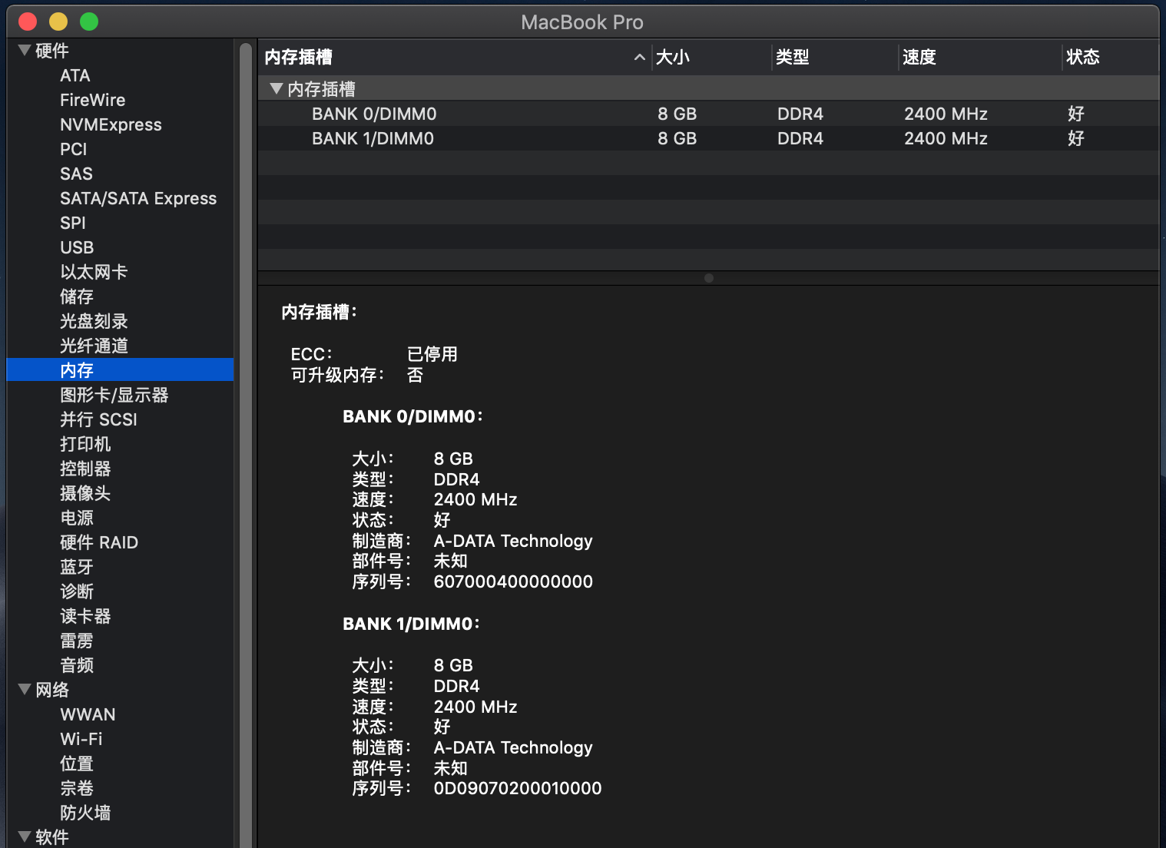
Task: Select 音频 audio entry
Action: (x=77, y=665)
